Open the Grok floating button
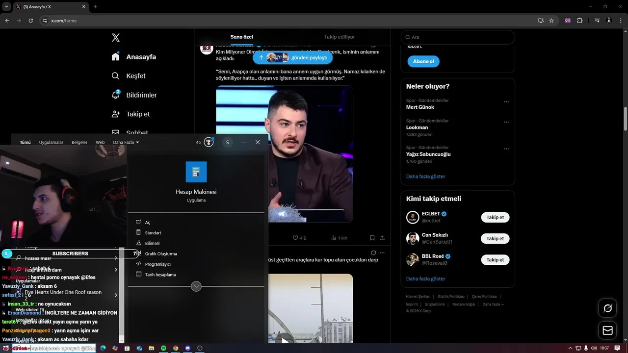Image resolution: width=628 pixels, height=353 pixels. pos(607,308)
